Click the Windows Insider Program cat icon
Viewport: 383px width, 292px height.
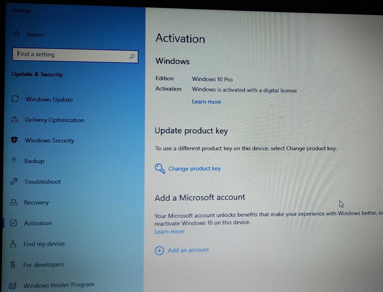(13, 286)
